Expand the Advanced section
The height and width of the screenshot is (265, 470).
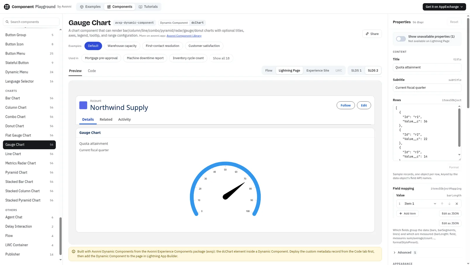coord(404,252)
